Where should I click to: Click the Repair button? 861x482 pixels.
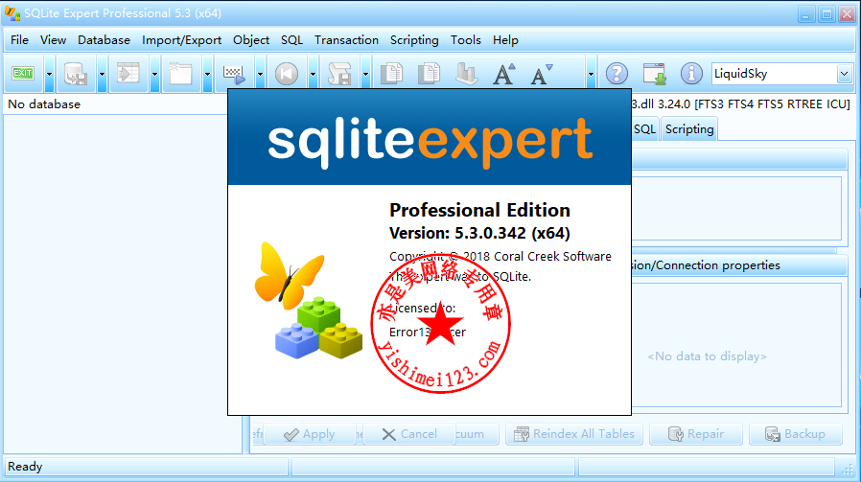[696, 434]
